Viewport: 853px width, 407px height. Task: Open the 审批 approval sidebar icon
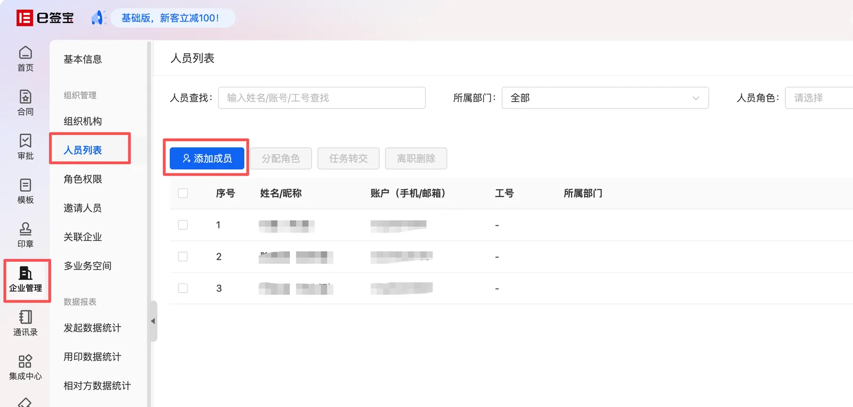25,147
